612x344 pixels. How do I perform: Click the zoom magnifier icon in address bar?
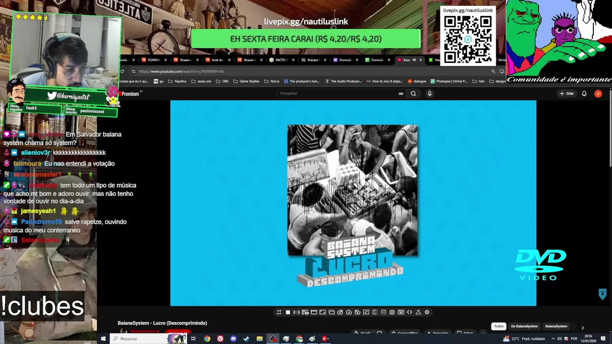point(493,71)
